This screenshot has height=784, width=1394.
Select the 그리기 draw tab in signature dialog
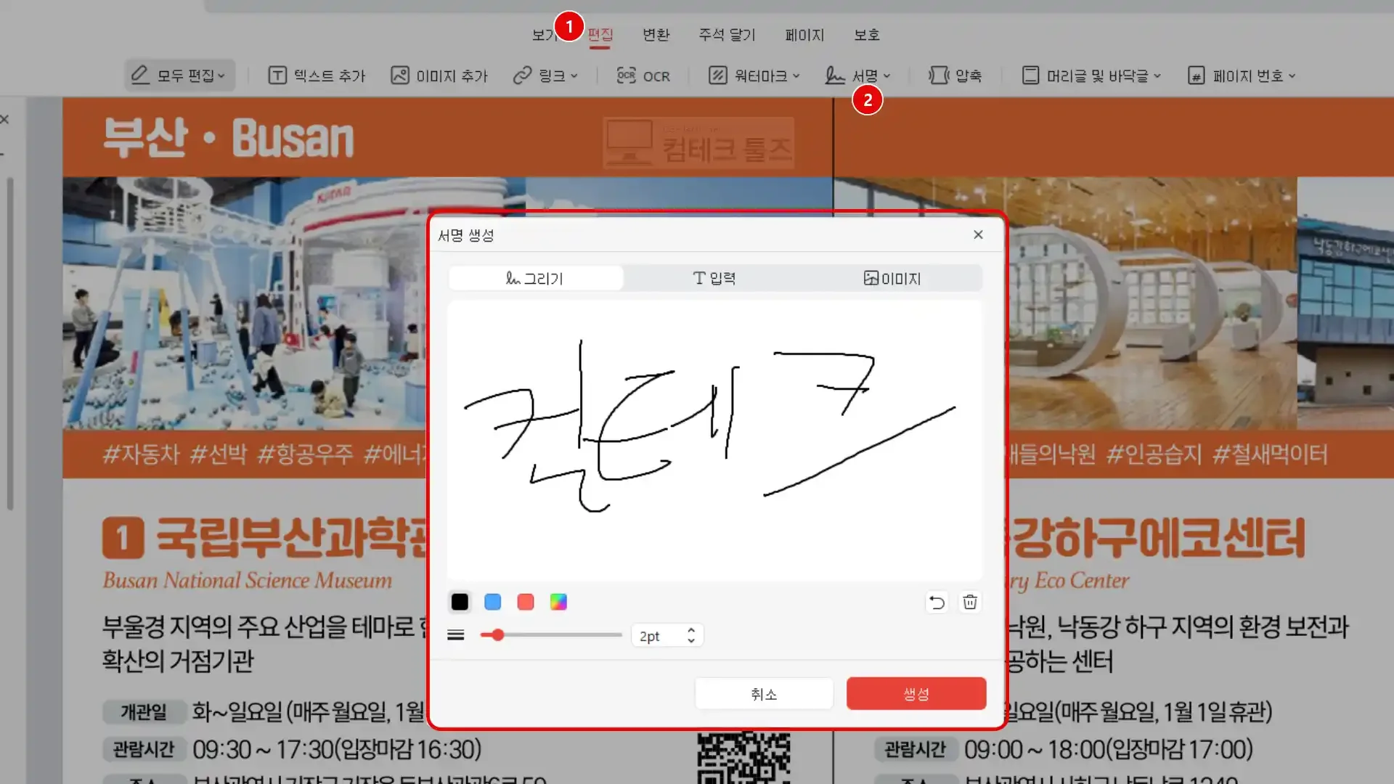pos(535,278)
